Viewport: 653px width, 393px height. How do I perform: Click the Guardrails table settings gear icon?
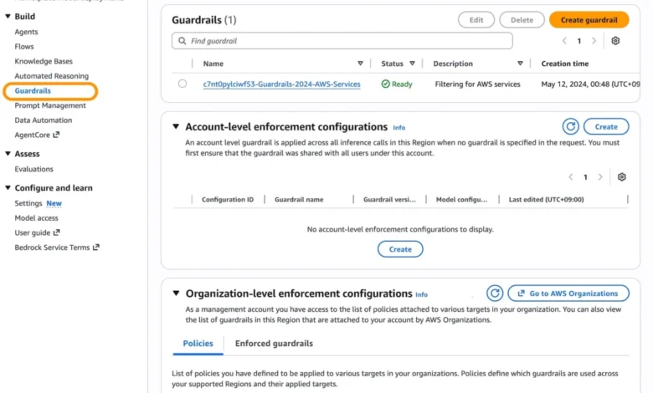pos(615,41)
